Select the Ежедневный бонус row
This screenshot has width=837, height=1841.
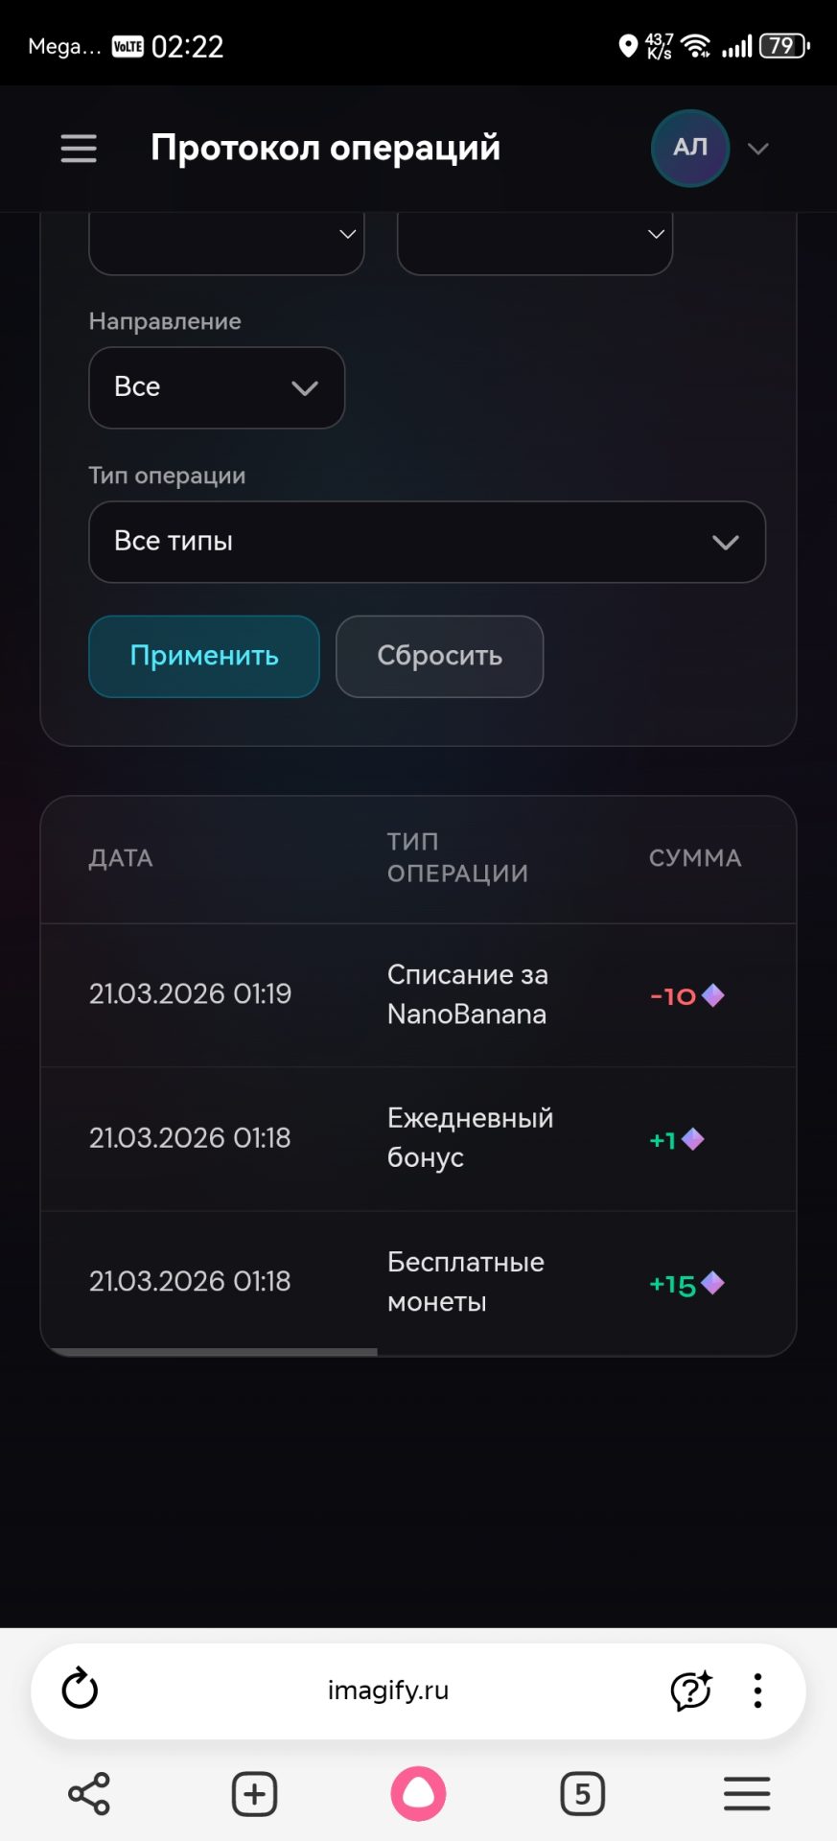point(418,1138)
